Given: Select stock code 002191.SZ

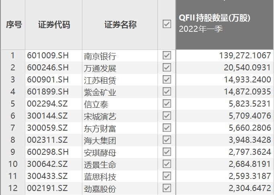Looking at the screenshot, I should point(47,188).
